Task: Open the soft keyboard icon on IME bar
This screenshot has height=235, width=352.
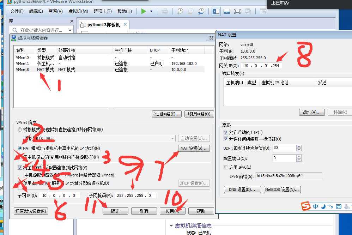Action: 339,206
